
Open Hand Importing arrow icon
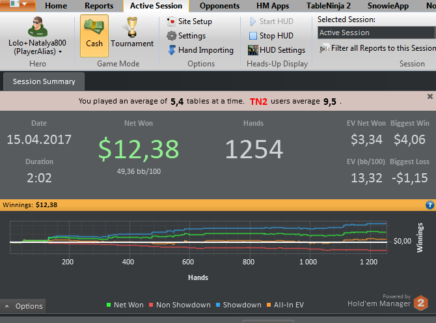click(x=172, y=50)
